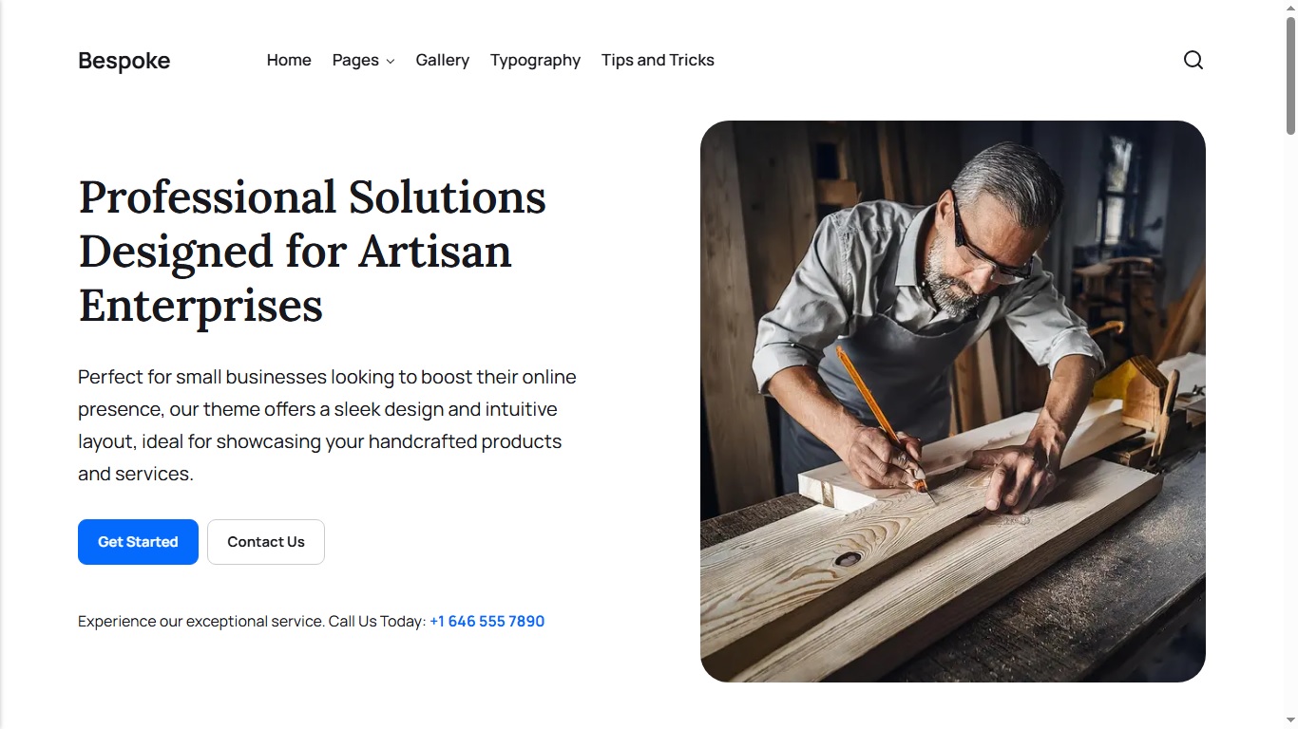Open the Typography page
1298x729 pixels.
(x=535, y=60)
